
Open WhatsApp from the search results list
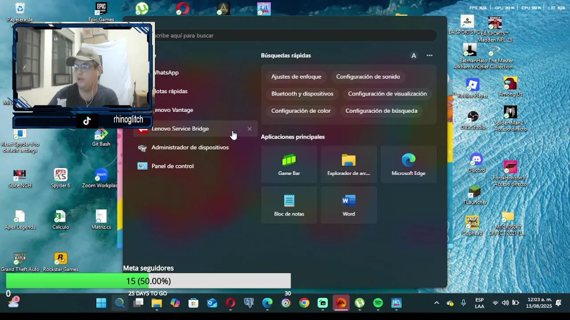pyautogui.click(x=166, y=72)
